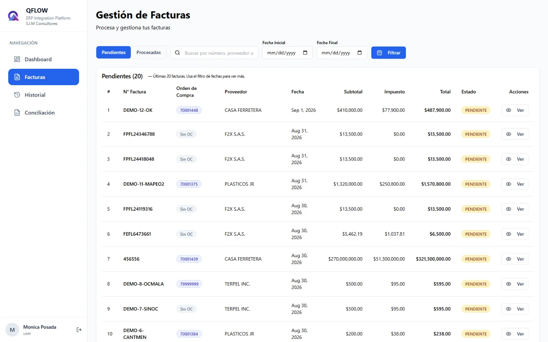Screen dimensions: 548x342
Task: Click the Sin OC badge for FPFL24346788
Action: pyautogui.click(x=186, y=134)
